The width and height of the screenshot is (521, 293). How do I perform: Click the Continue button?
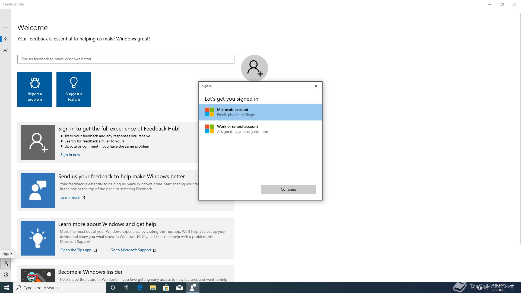coord(288,189)
